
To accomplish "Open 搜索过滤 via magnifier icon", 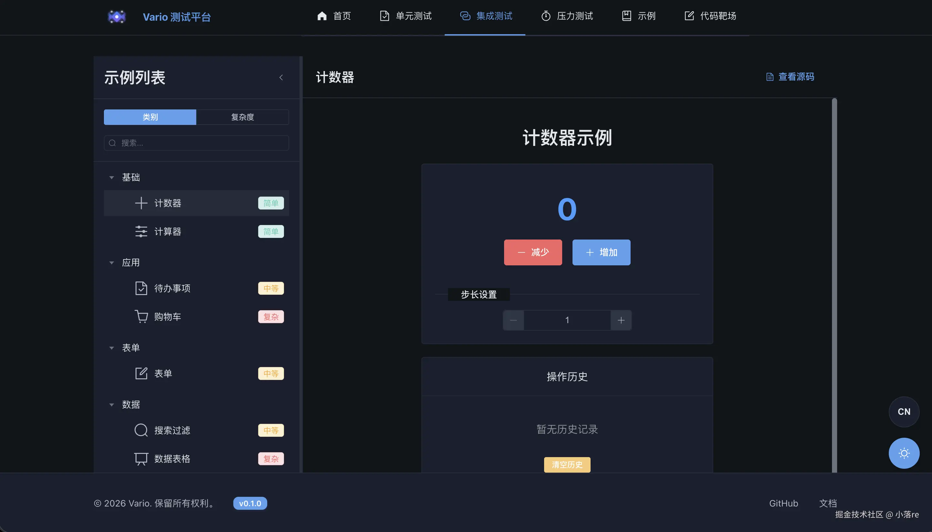I will tap(141, 430).
